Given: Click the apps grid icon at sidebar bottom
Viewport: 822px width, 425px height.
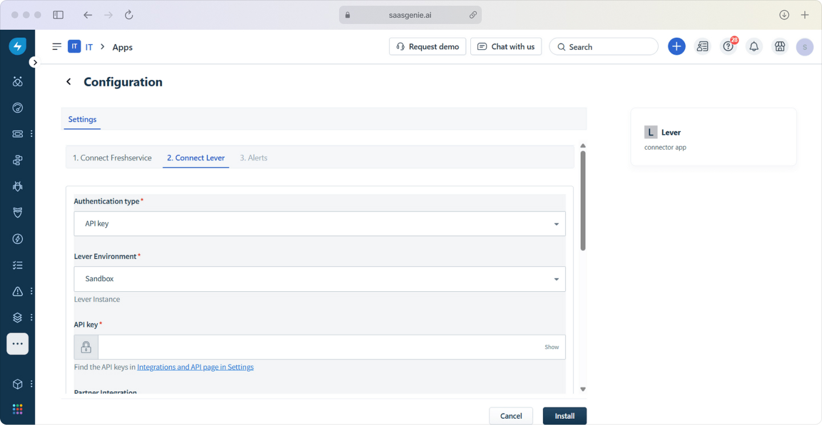Looking at the screenshot, I should coord(17,409).
